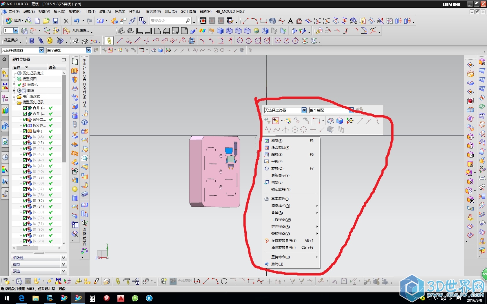Click the yellow chain link icon

[x=109, y=41]
